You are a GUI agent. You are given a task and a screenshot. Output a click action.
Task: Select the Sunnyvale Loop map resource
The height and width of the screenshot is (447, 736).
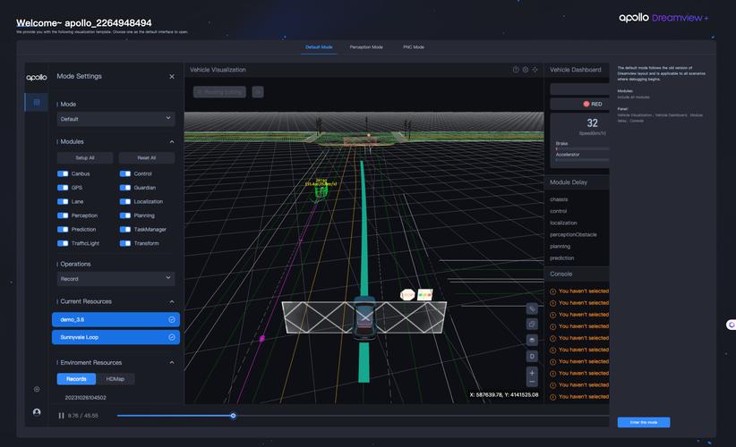click(116, 337)
